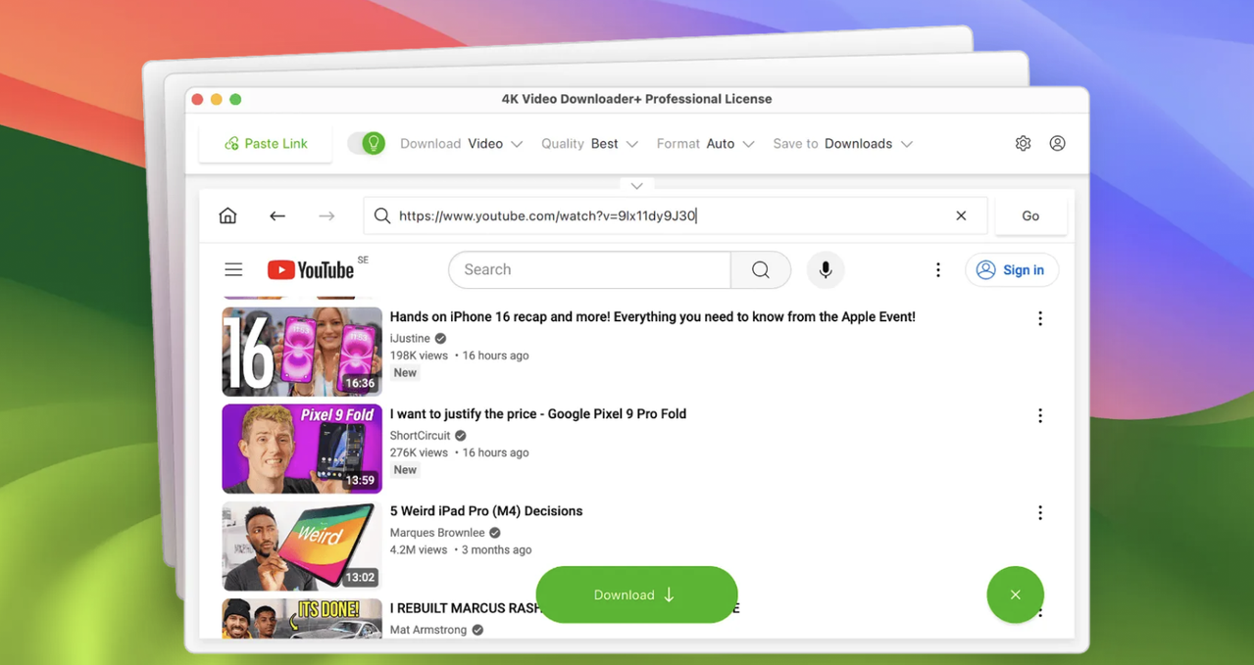Click the magnifier icon in URL bar
Image resolution: width=1254 pixels, height=665 pixels.
382,215
